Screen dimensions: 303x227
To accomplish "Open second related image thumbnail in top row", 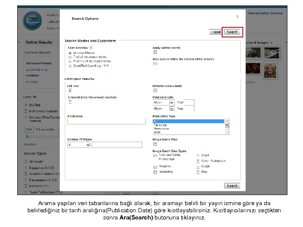I will (x=272, y=53).
